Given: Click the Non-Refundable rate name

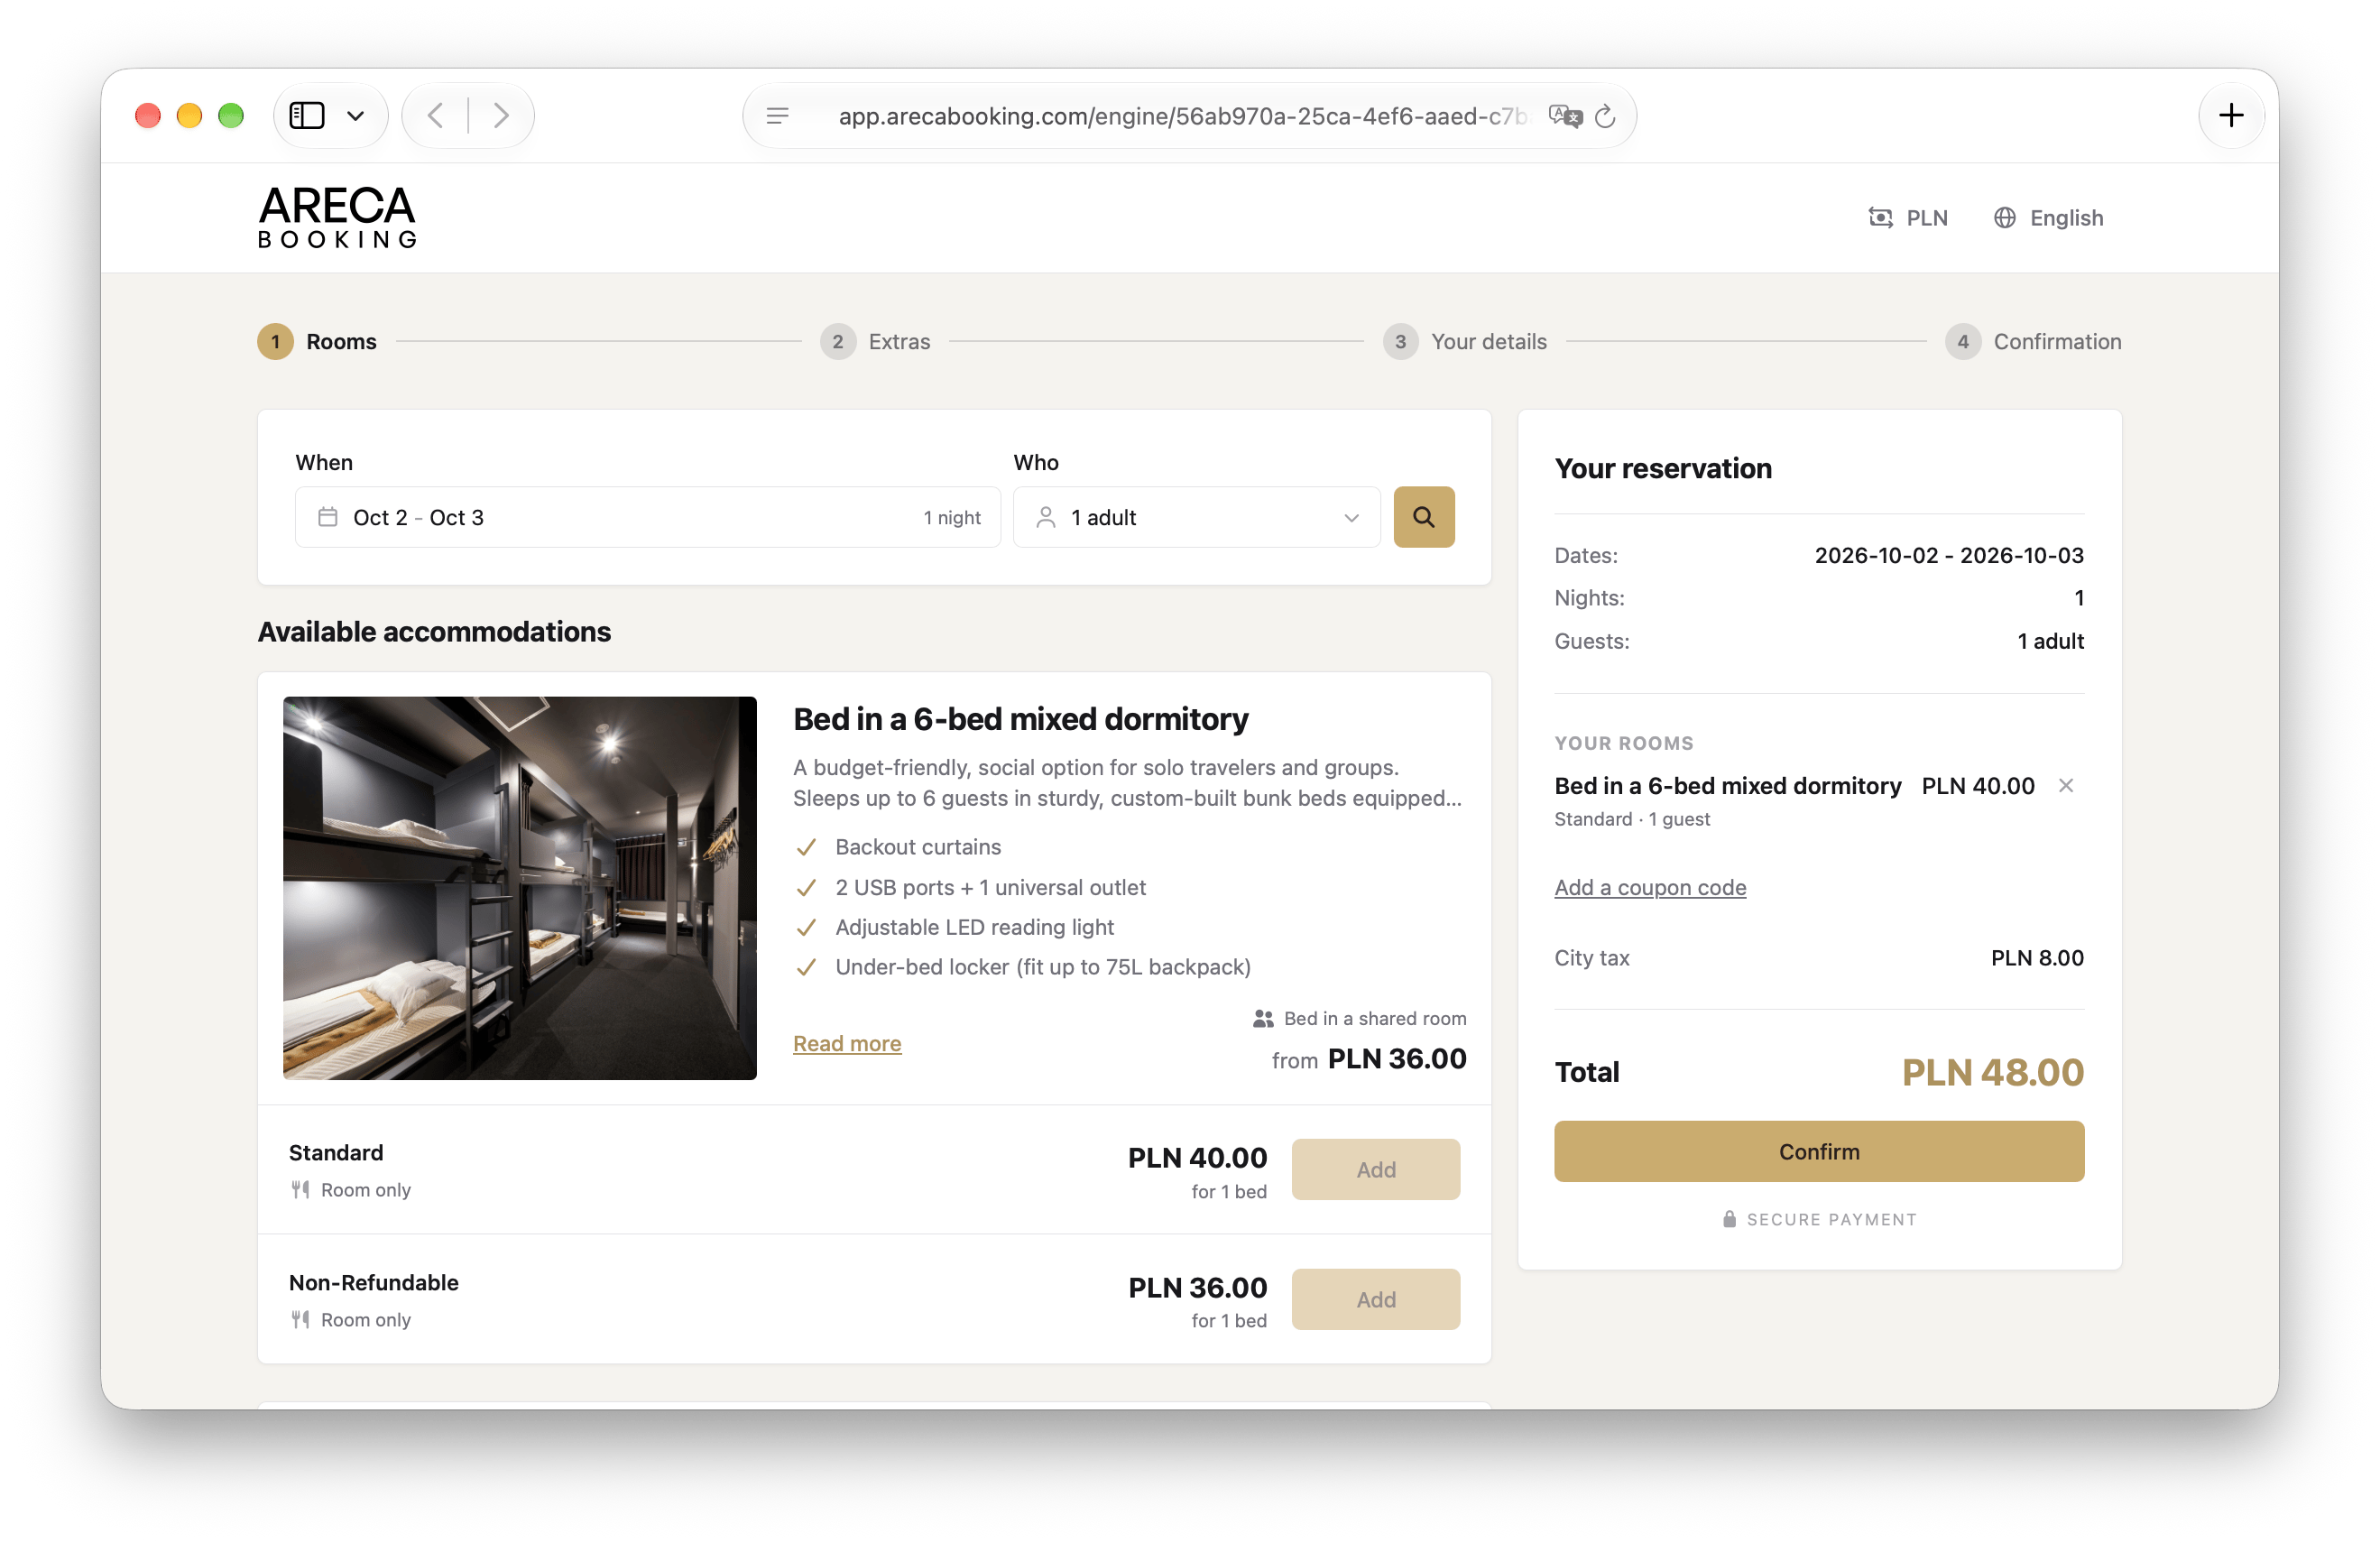Looking at the screenshot, I should coord(374,1282).
